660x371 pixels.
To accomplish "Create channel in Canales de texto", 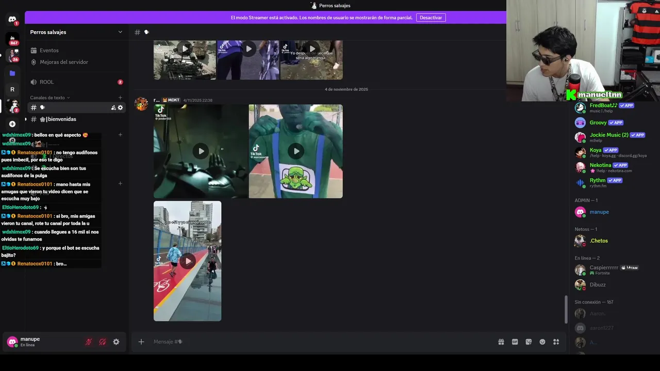I will pos(120,97).
